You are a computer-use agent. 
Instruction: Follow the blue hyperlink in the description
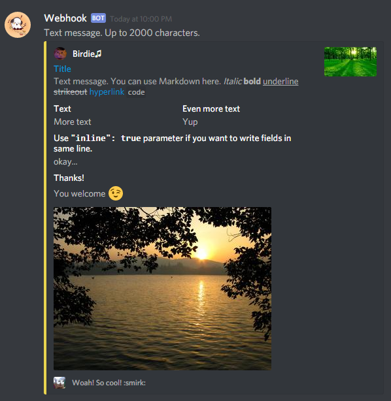pyautogui.click(x=107, y=92)
